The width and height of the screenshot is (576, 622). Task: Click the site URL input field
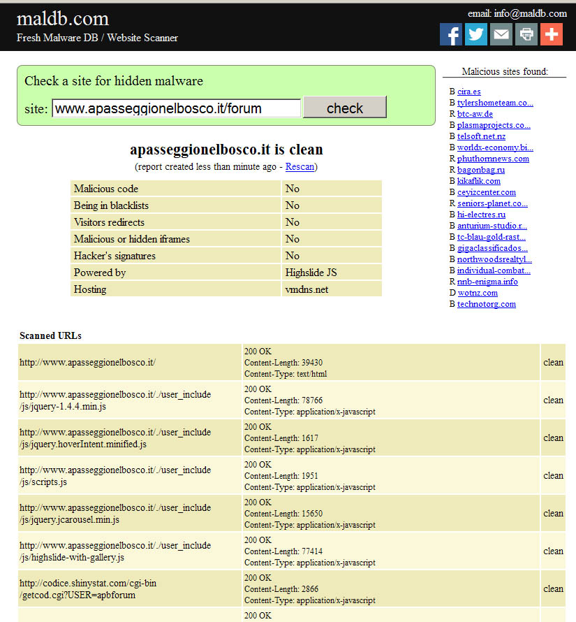point(177,108)
